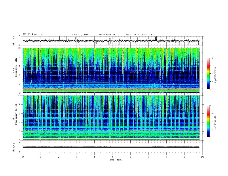Click the ch.2 spectrogram panel
This screenshot has height=176, width=228.
pos(111,118)
